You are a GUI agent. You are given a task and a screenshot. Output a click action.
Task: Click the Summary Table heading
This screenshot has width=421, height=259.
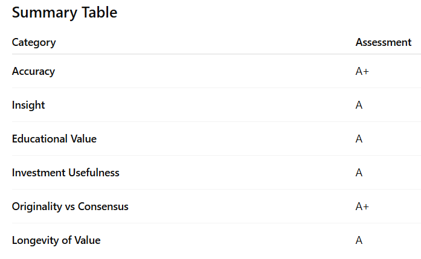point(65,13)
